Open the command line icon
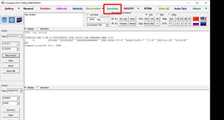The image size is (224, 120). point(19,20)
